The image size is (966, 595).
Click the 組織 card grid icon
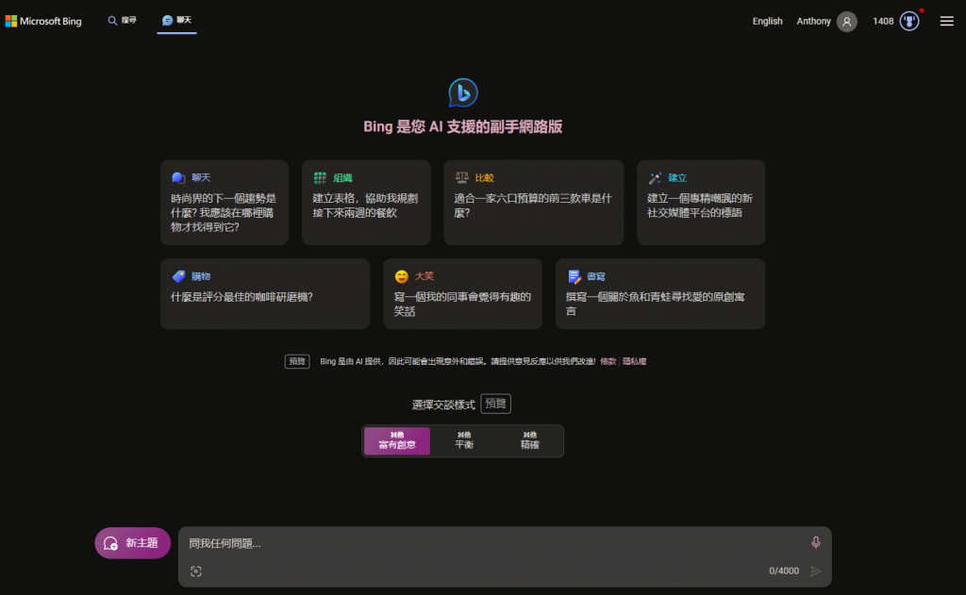coord(320,178)
